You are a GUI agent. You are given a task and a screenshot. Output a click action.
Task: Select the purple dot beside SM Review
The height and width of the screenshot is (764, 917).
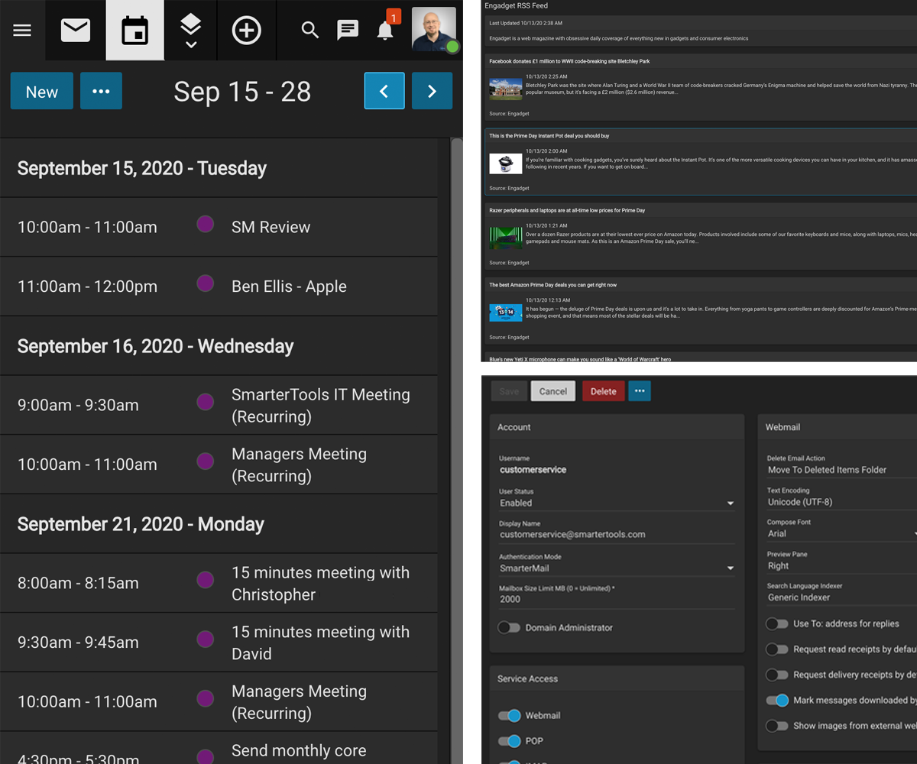[x=205, y=225]
